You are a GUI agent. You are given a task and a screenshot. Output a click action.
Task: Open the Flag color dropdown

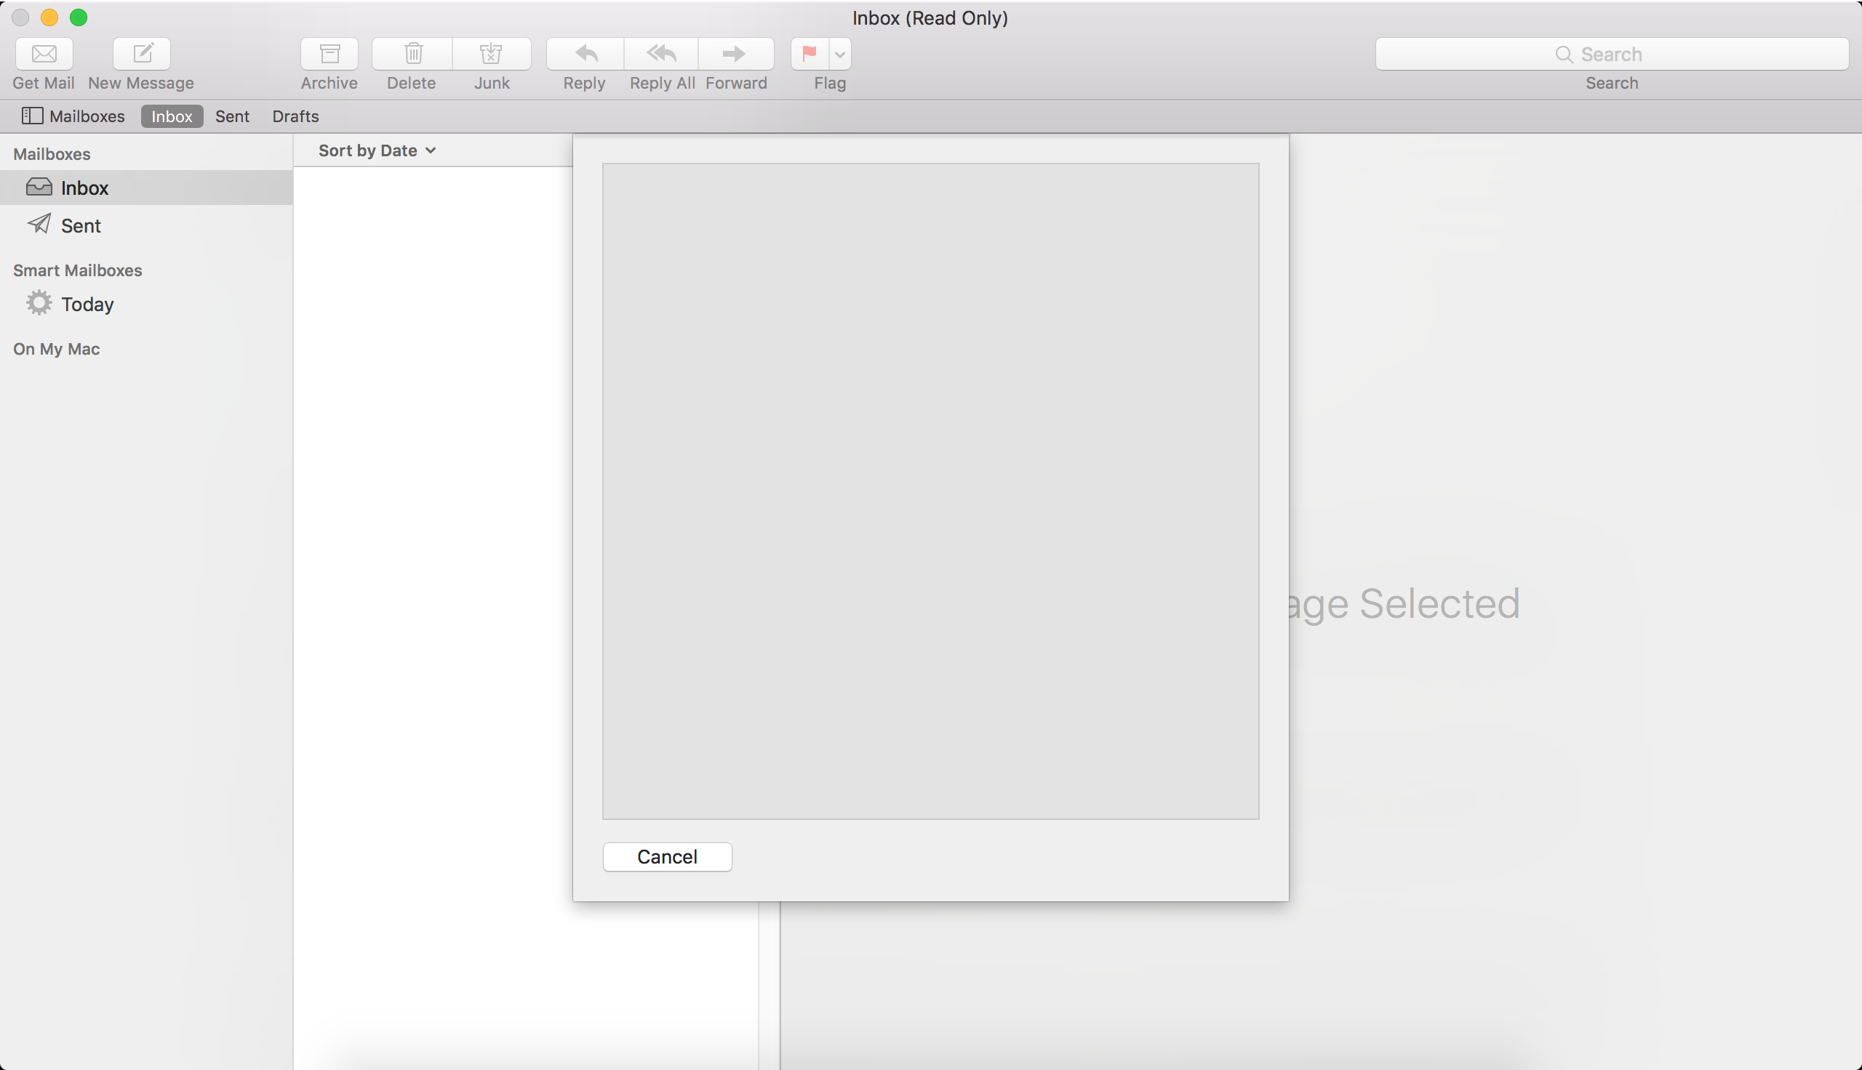click(x=839, y=54)
